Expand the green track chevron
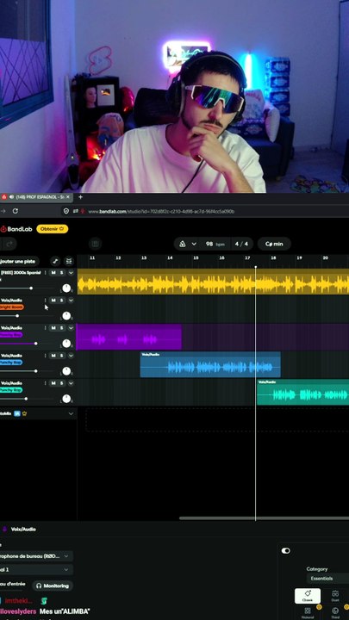 (71, 383)
